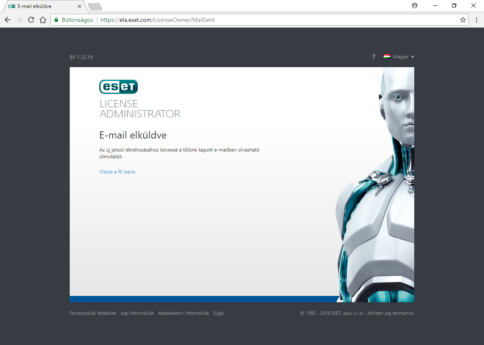Open 'Felhasználási feltételek' footer link
The width and height of the screenshot is (484, 345).
[93, 313]
